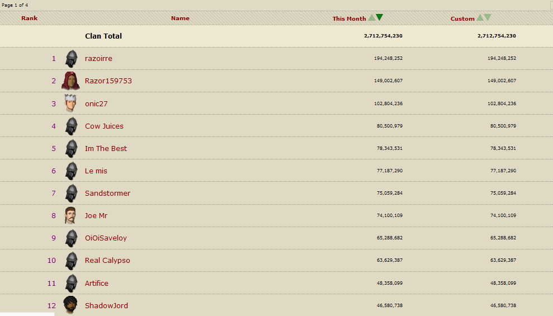Click Razor159753's red hooded avatar

[70, 81]
